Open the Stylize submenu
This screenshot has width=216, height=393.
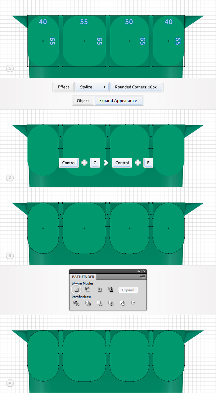pos(92,87)
